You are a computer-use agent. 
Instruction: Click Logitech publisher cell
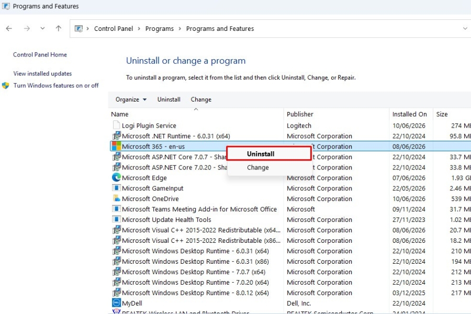(299, 126)
